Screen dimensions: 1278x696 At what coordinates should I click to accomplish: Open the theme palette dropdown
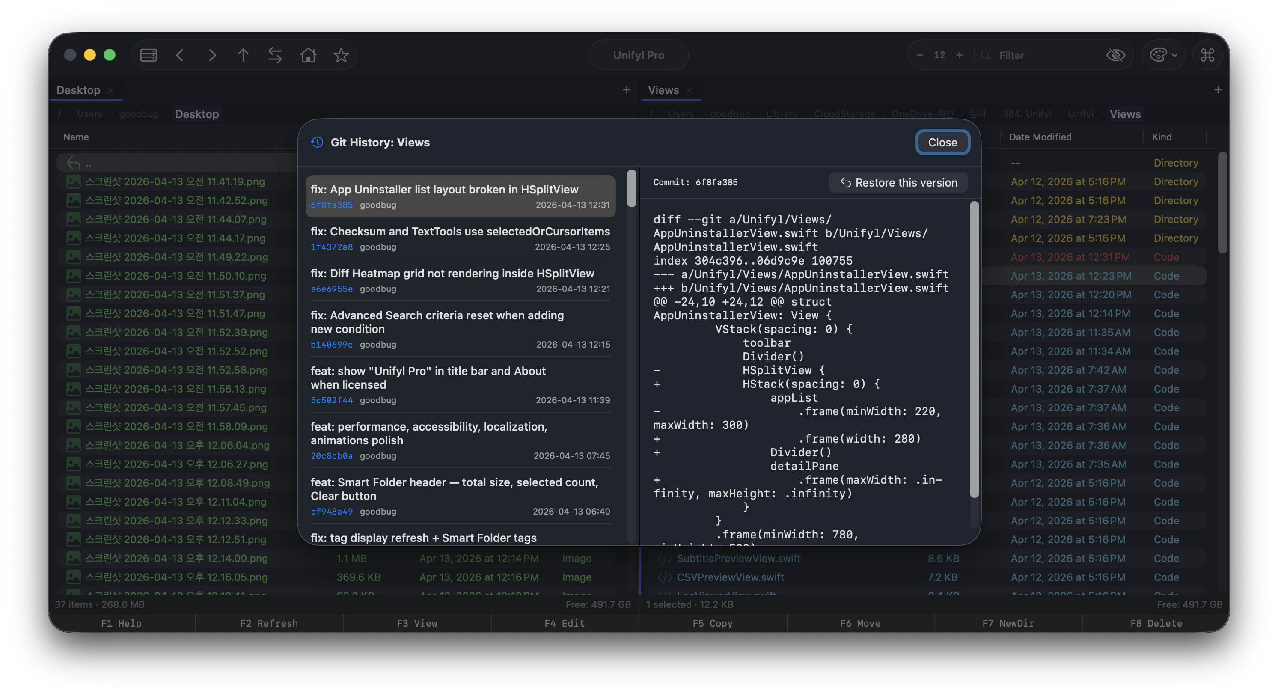pos(1163,55)
